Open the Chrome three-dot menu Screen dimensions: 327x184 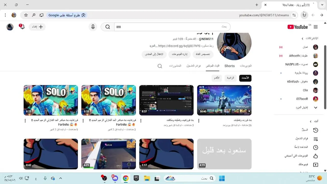[x=5, y=15]
